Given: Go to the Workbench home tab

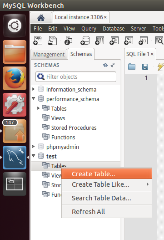Looking at the screenshot, I should point(41,18).
